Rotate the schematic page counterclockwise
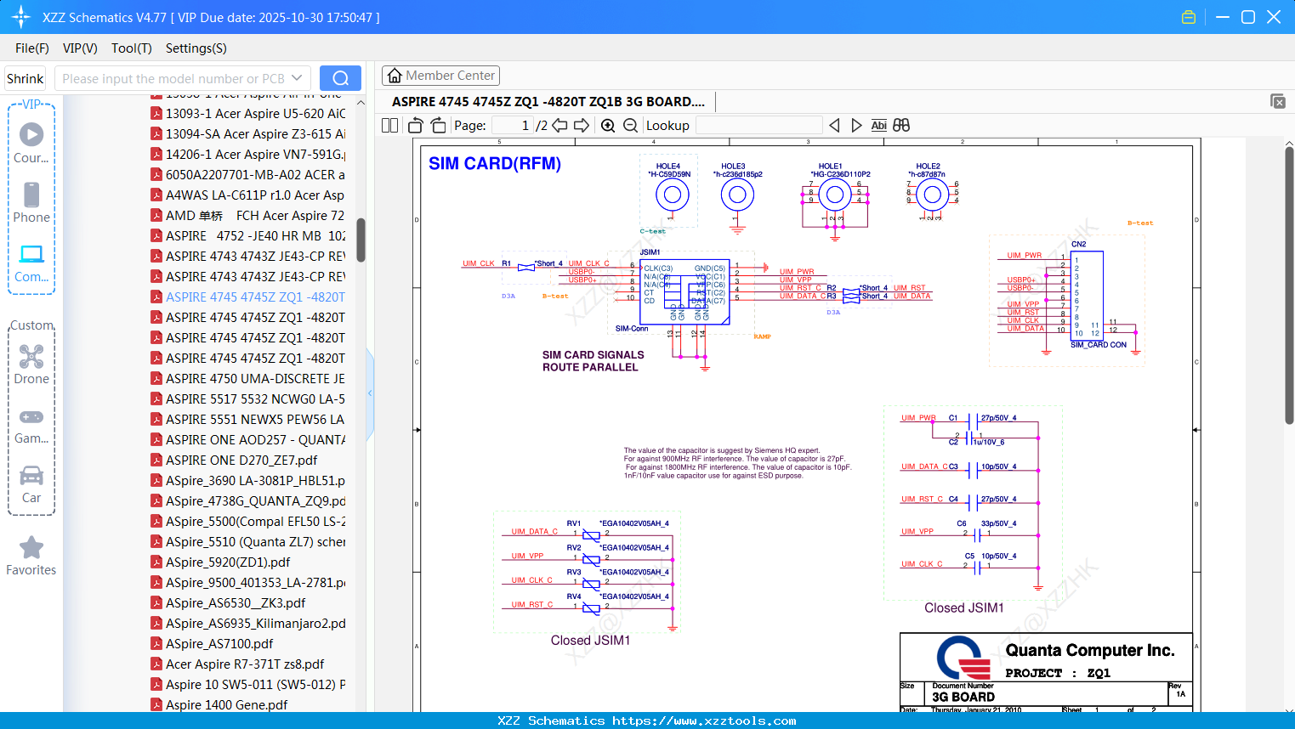This screenshot has height=729, width=1295. tap(416, 125)
